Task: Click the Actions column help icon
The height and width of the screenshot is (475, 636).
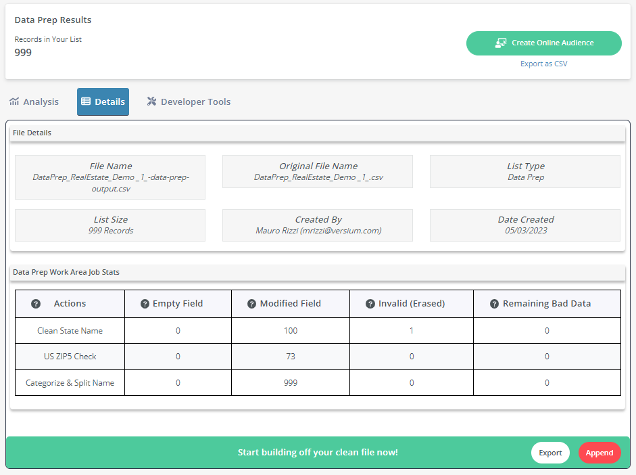Action: pos(36,304)
